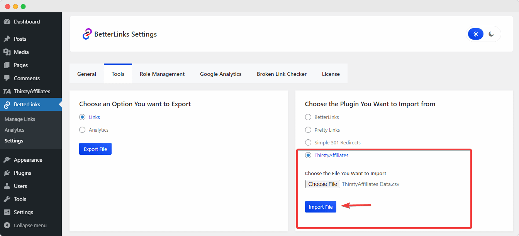This screenshot has height=236, width=519.
Task: Switch to light mode sun icon
Action: click(x=476, y=34)
